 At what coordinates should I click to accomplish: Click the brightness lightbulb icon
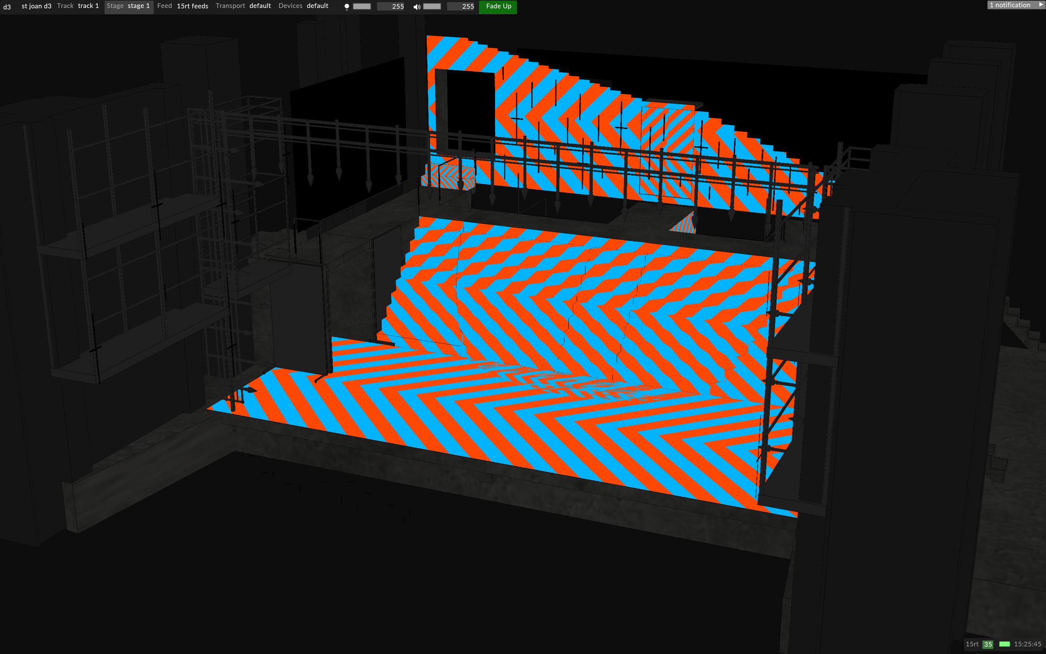[346, 7]
